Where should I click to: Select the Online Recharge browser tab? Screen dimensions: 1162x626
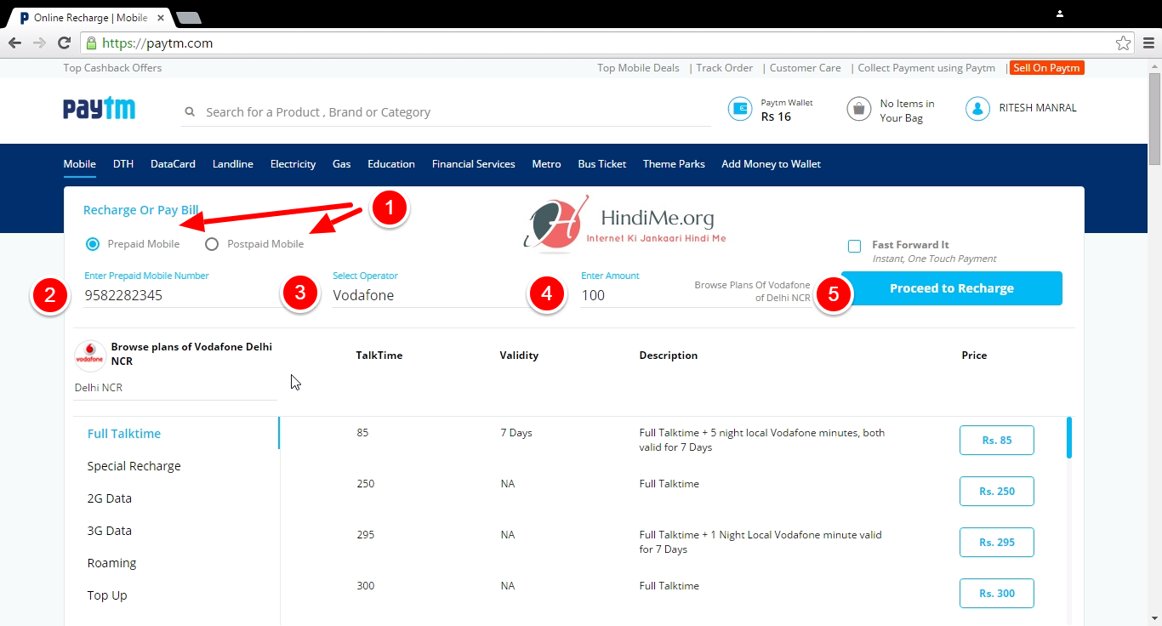(x=92, y=17)
